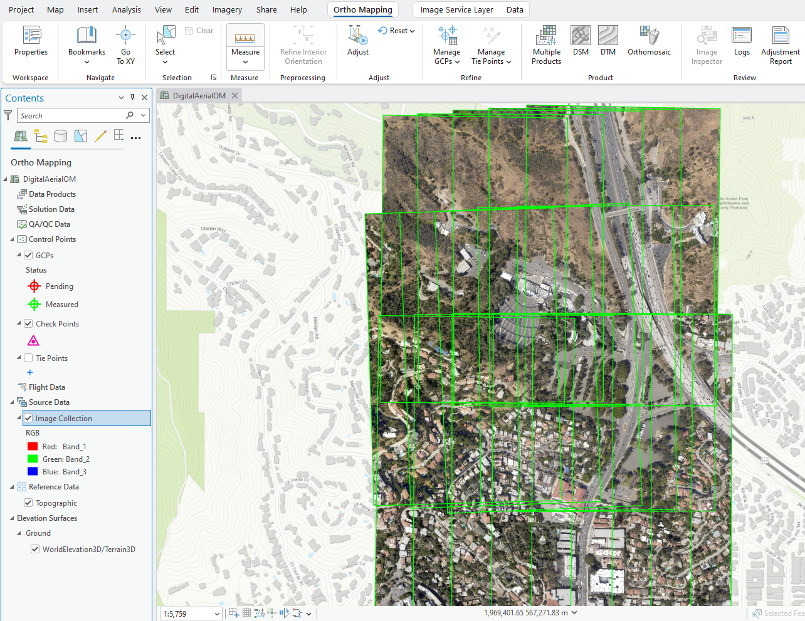Click the Check Points triangle symbol

coord(33,340)
